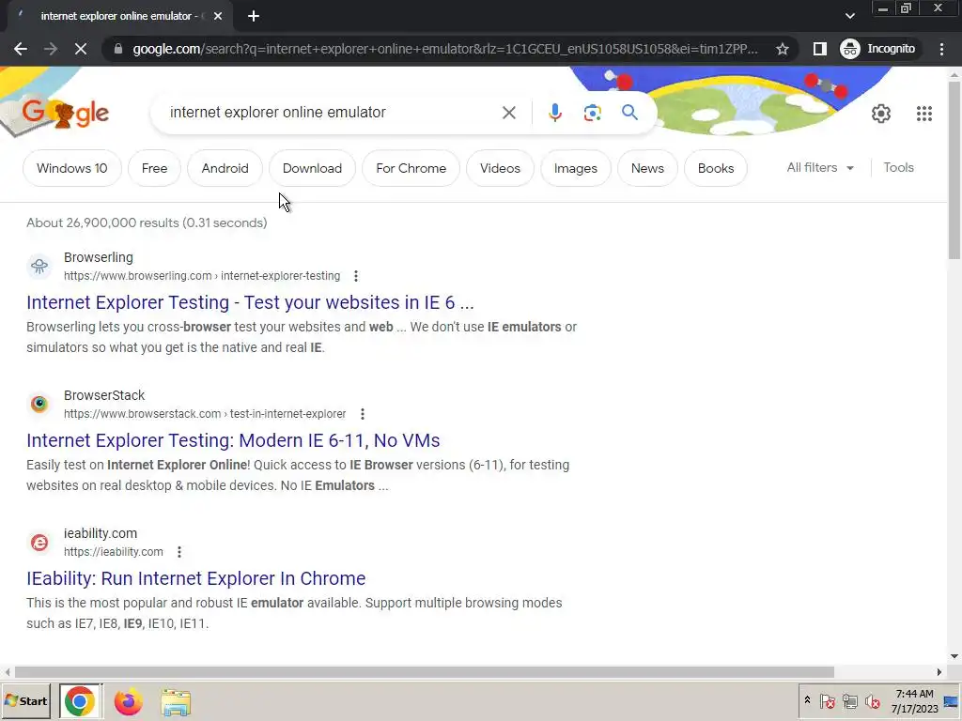Image resolution: width=962 pixels, height=721 pixels.
Task: Click the ieability.com site favicon
Action: point(39,542)
